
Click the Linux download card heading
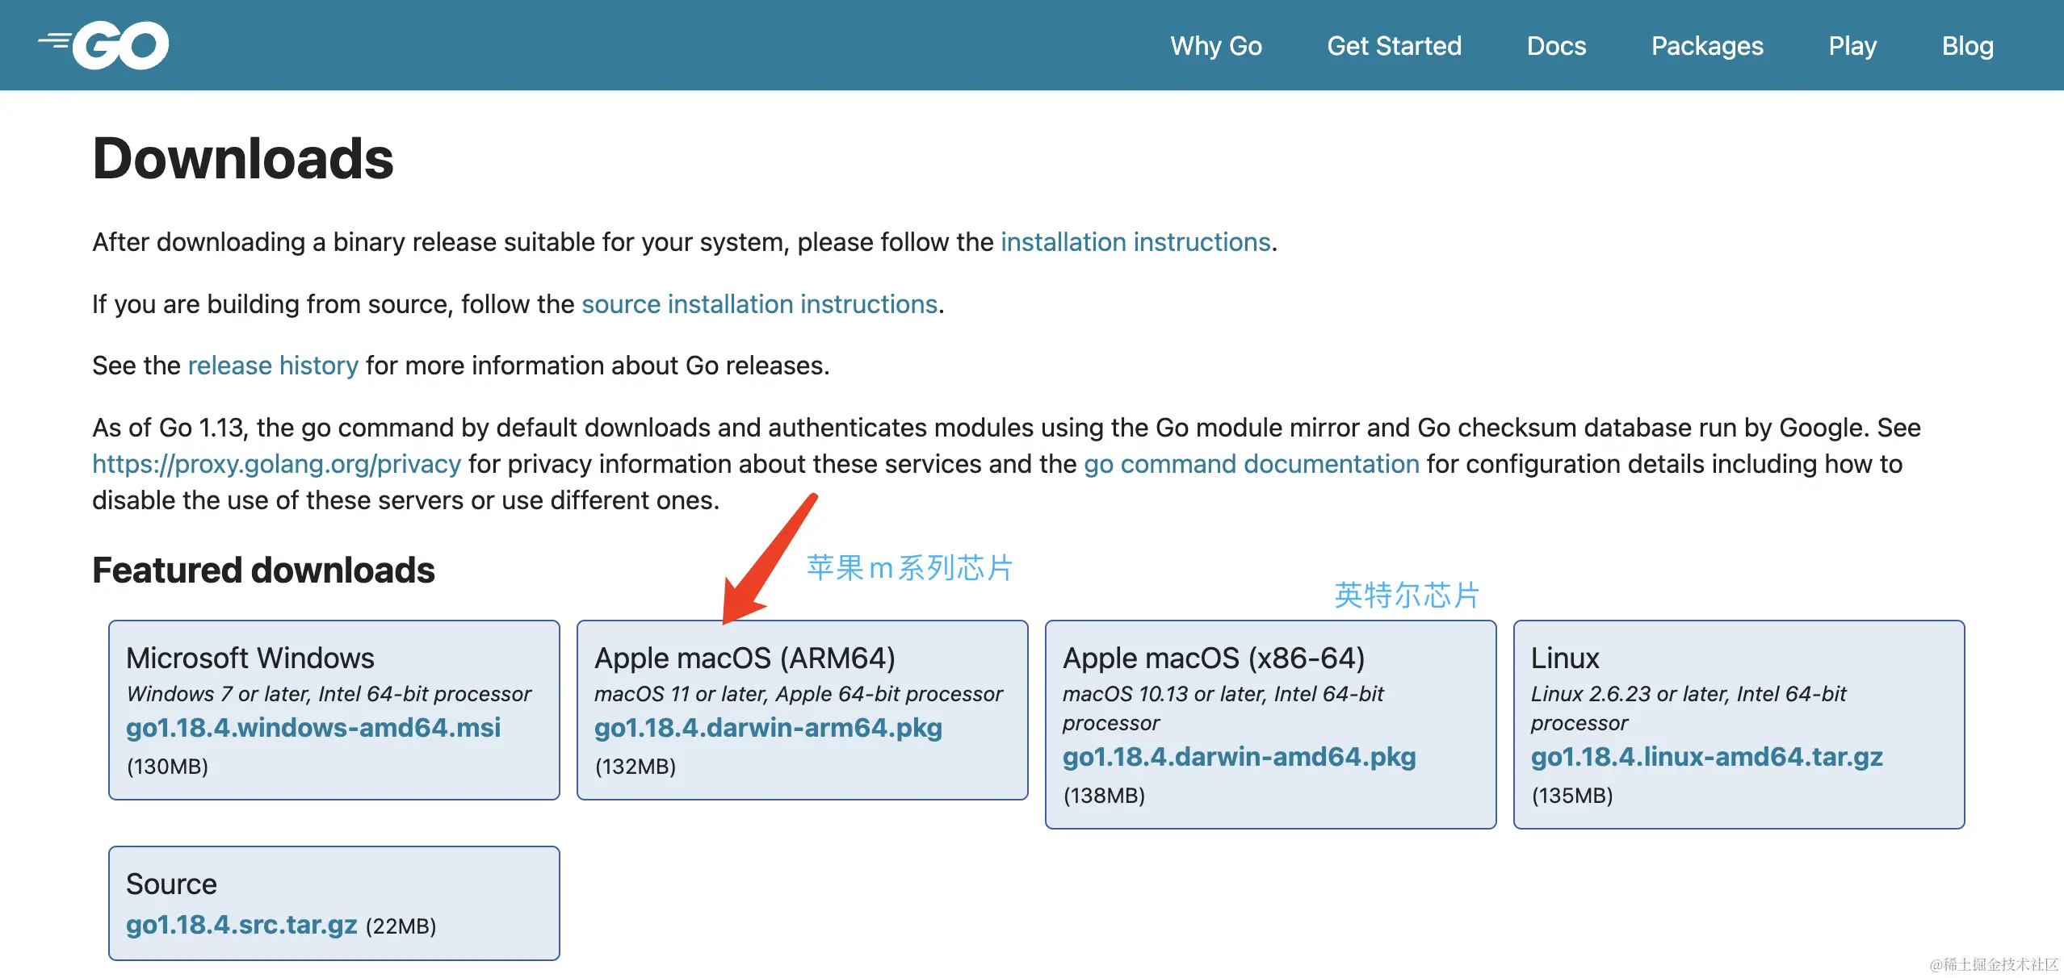click(x=1564, y=658)
